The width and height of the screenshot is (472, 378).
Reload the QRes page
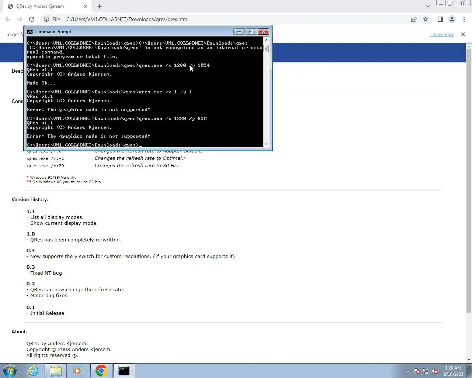point(32,19)
